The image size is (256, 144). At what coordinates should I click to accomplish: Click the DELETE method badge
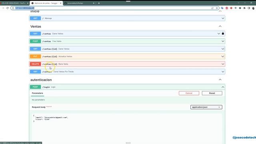pyautogui.click(x=35, y=64)
